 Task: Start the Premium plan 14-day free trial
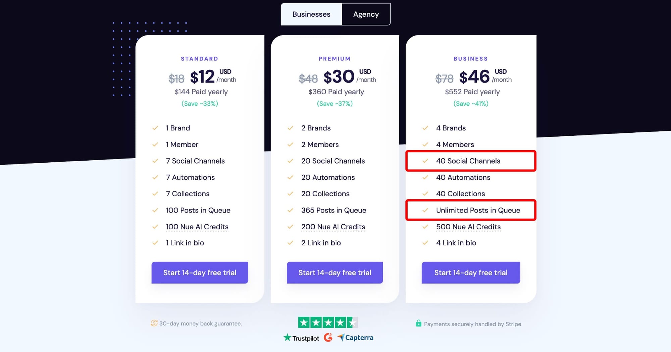click(334, 273)
